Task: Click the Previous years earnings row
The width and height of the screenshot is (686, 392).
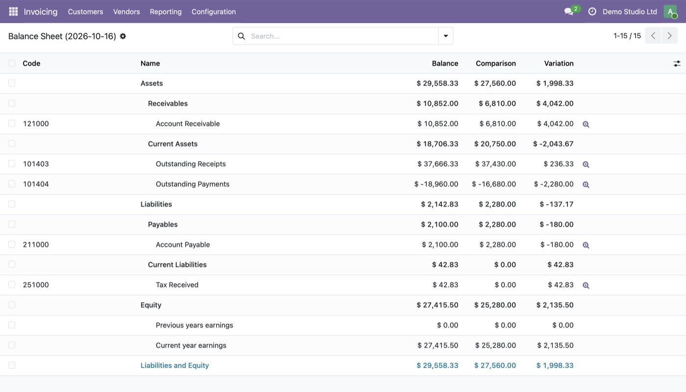Action: tap(343, 325)
